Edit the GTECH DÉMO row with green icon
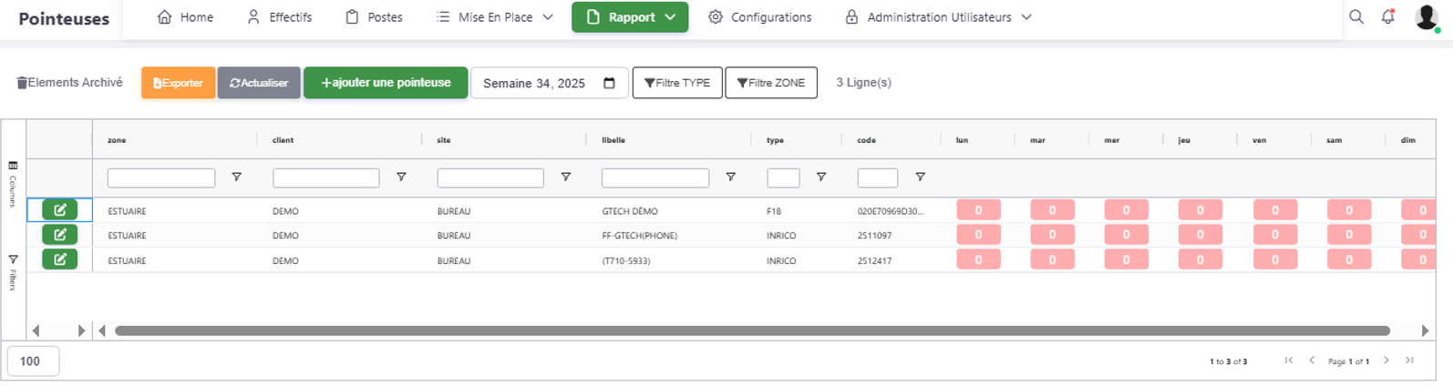The width and height of the screenshot is (1453, 386). click(x=60, y=210)
